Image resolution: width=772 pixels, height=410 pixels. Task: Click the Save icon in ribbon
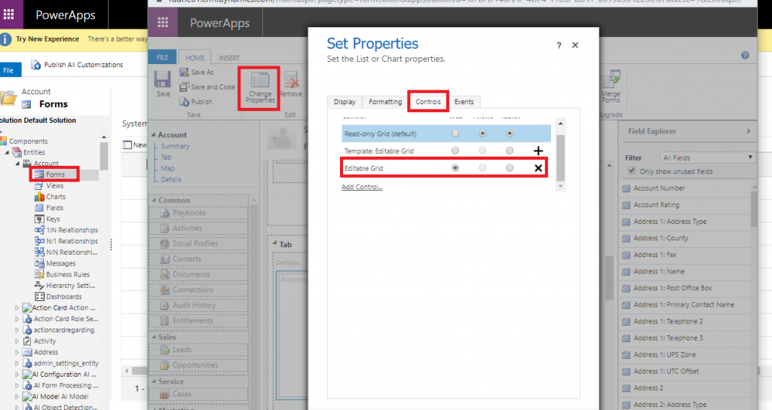(163, 82)
